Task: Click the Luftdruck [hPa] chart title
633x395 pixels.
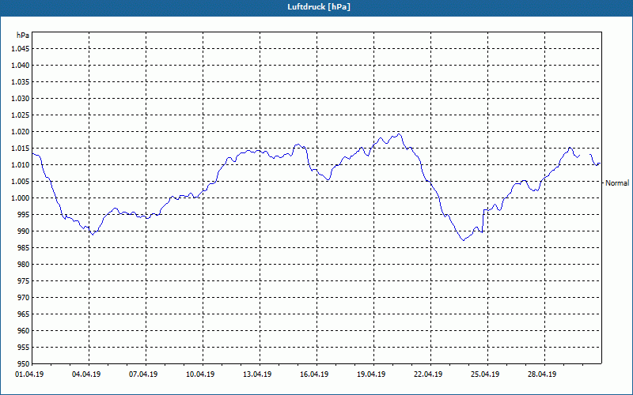Action: [x=319, y=7]
